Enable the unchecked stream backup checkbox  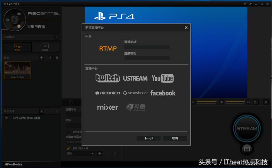coord(68,132)
